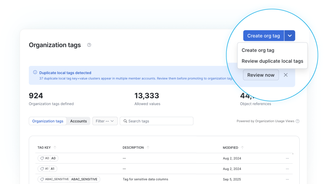Click the 13,333 allowed values count
Image resolution: width=330 pixels, height=184 pixels.
(x=147, y=96)
